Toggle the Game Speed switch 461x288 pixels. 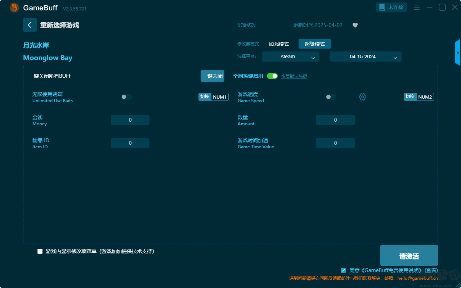click(x=331, y=97)
